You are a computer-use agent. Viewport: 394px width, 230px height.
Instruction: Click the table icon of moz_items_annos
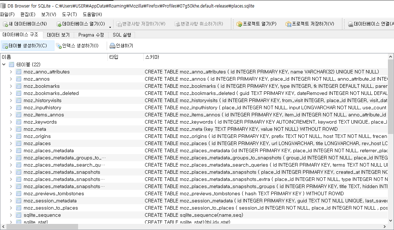coord(19,115)
